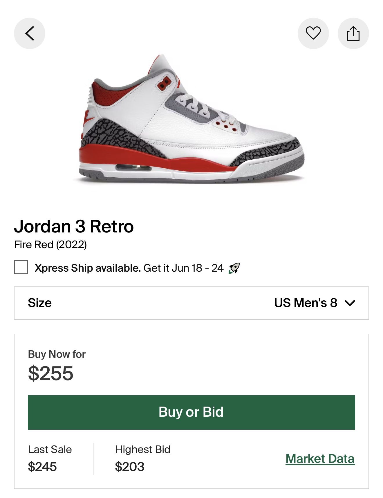Screen dimensions: 383x498
Task: Click the Highest Bid label
Action: (142, 450)
